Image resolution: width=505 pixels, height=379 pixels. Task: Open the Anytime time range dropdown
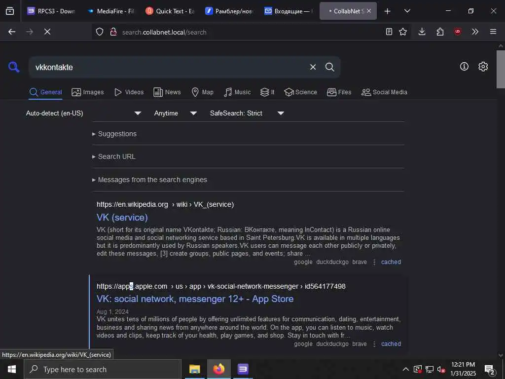point(175,113)
